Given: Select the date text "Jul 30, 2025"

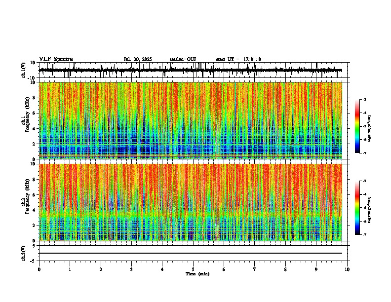Looking at the screenshot, I should [x=138, y=59].
